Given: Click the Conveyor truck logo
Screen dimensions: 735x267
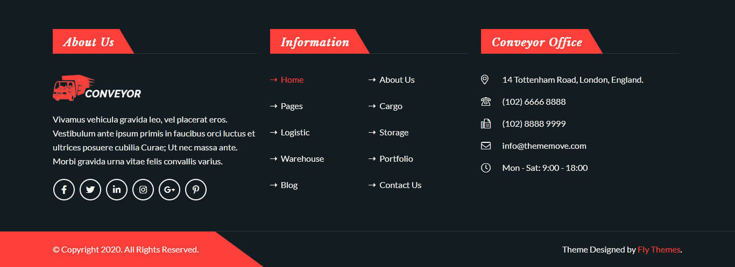Looking at the screenshot, I should (x=97, y=88).
